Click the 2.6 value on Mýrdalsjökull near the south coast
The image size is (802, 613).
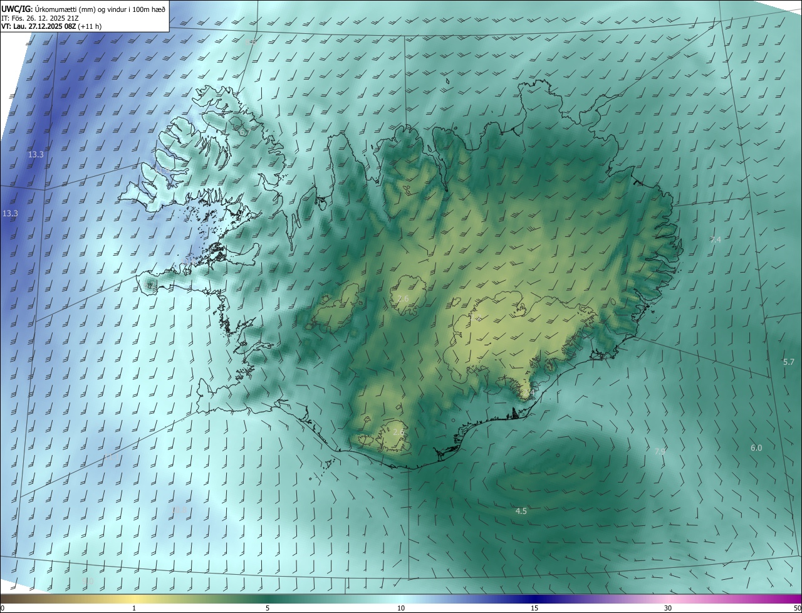point(398,432)
